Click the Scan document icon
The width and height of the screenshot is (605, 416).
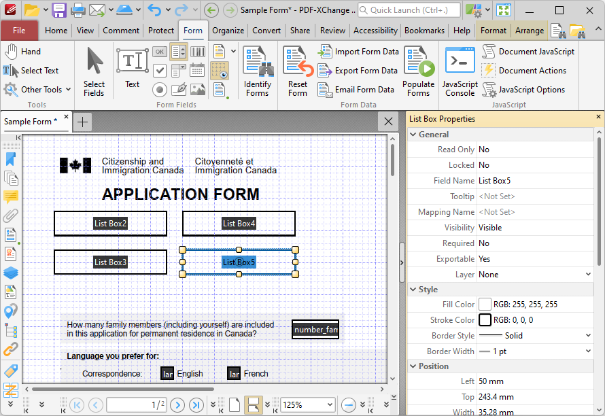pyautogui.click(x=124, y=10)
